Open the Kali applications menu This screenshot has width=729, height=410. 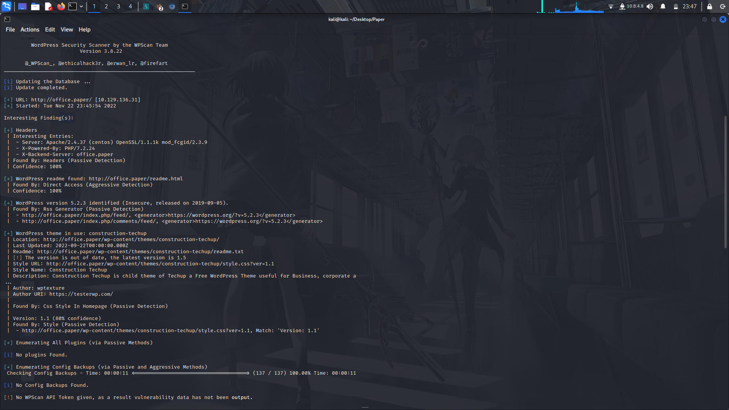(7, 6)
